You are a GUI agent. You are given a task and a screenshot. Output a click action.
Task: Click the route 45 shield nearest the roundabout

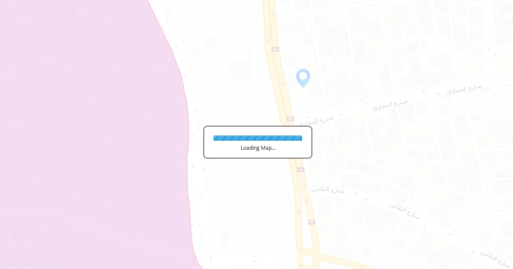312,222
